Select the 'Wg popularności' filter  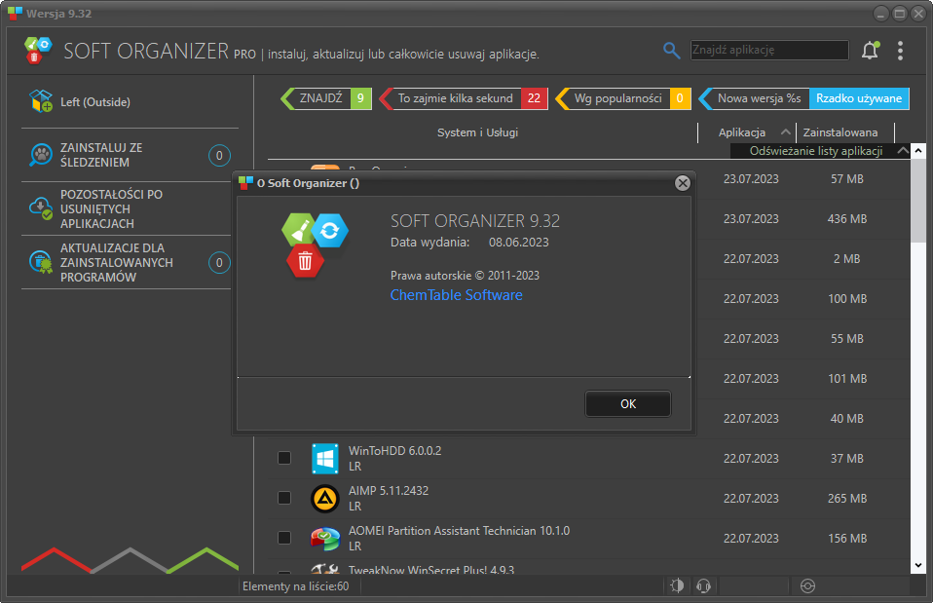pyautogui.click(x=623, y=98)
